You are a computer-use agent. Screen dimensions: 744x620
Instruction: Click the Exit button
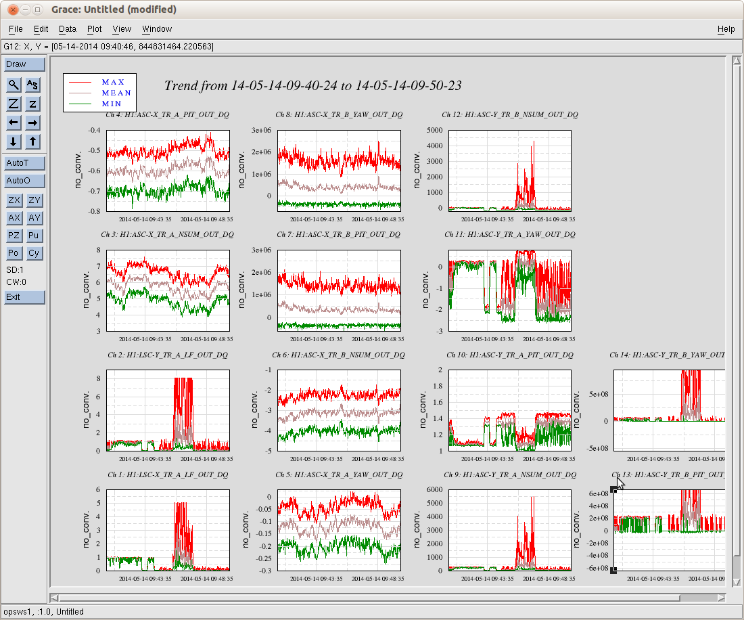[x=24, y=297]
